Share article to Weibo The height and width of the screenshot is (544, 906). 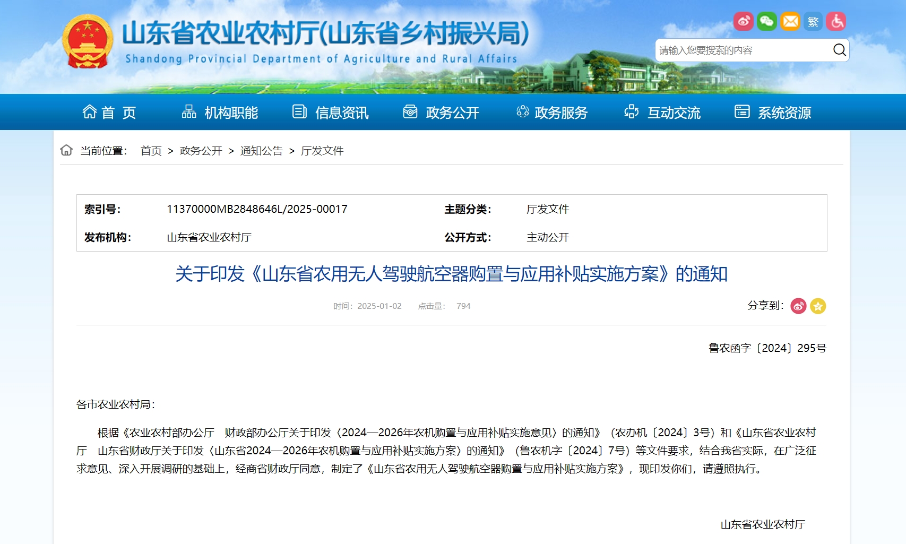pyautogui.click(x=798, y=306)
